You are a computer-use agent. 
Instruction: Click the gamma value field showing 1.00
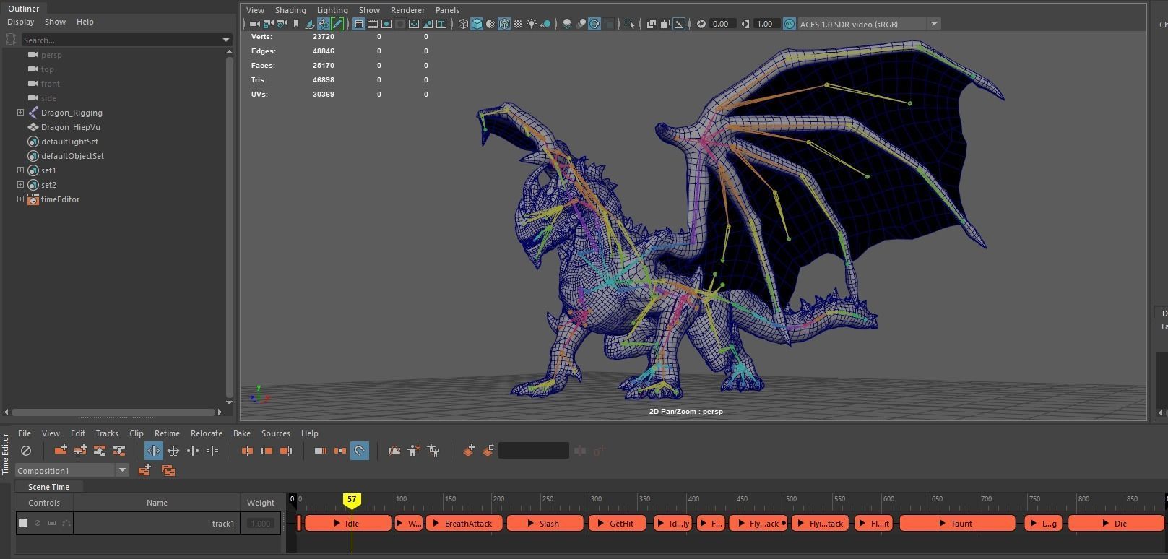pos(765,24)
